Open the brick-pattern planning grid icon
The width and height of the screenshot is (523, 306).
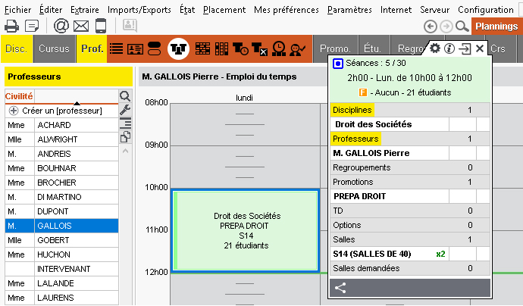tap(202, 48)
